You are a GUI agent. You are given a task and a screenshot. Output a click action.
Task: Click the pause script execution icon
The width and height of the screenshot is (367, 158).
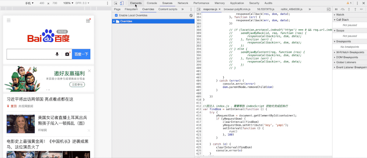(x=336, y=9)
